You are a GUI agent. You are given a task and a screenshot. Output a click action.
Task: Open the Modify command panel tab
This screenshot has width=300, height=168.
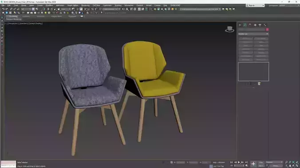click(x=245, y=25)
